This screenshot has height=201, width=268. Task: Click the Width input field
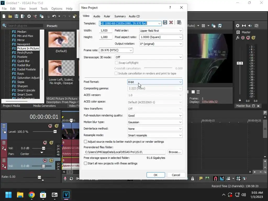pos(105,31)
